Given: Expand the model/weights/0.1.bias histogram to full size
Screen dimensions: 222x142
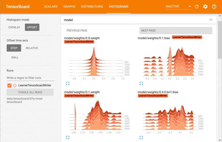Looking at the screenshot, I should pos(141,84).
